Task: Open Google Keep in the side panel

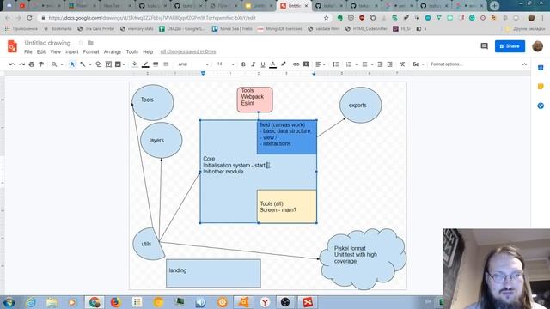Action: (x=541, y=87)
